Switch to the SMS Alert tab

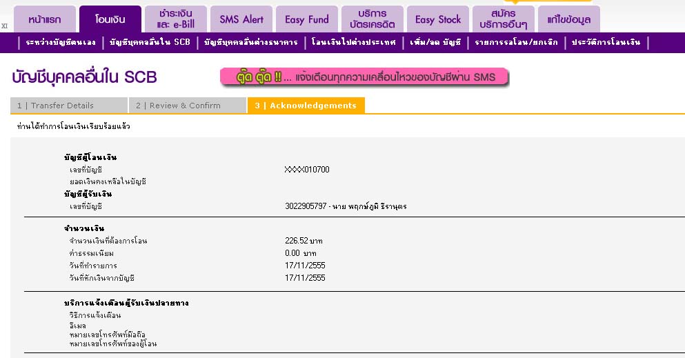pyautogui.click(x=241, y=19)
